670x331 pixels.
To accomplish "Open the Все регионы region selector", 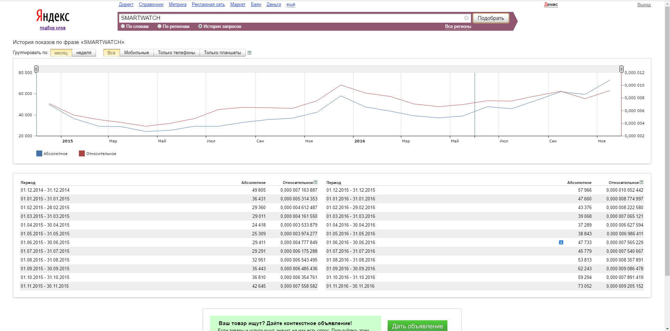I will coord(458,27).
